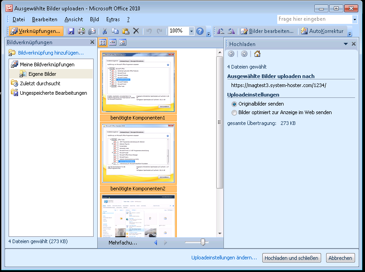Click Uploadeinstellungen ändern link

(224, 258)
